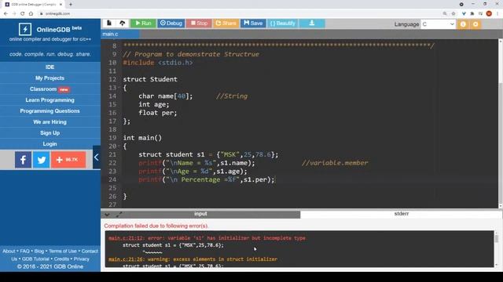Fold the main function block at line 20
The height and width of the screenshot is (282, 503).
(x=119, y=146)
